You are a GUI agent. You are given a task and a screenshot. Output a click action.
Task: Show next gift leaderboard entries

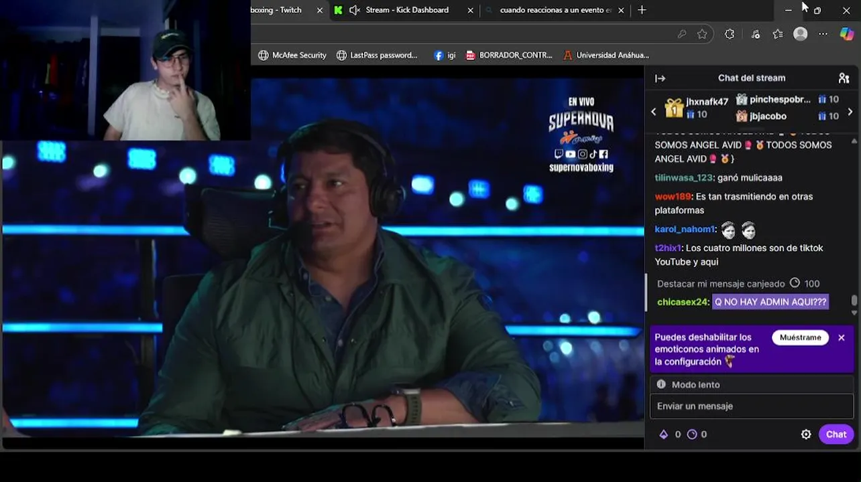click(x=850, y=112)
